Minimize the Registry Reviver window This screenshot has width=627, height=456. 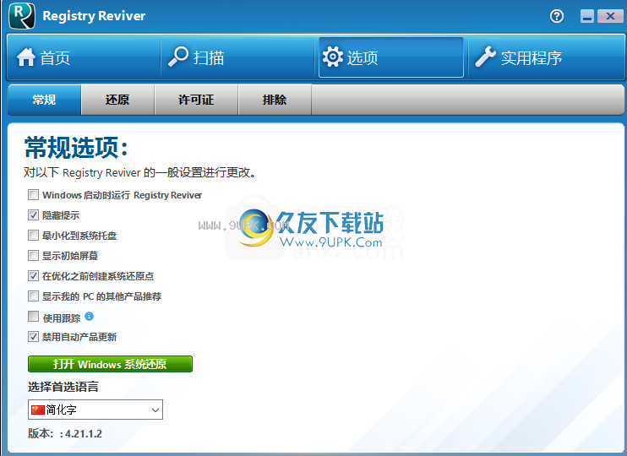[x=587, y=16]
